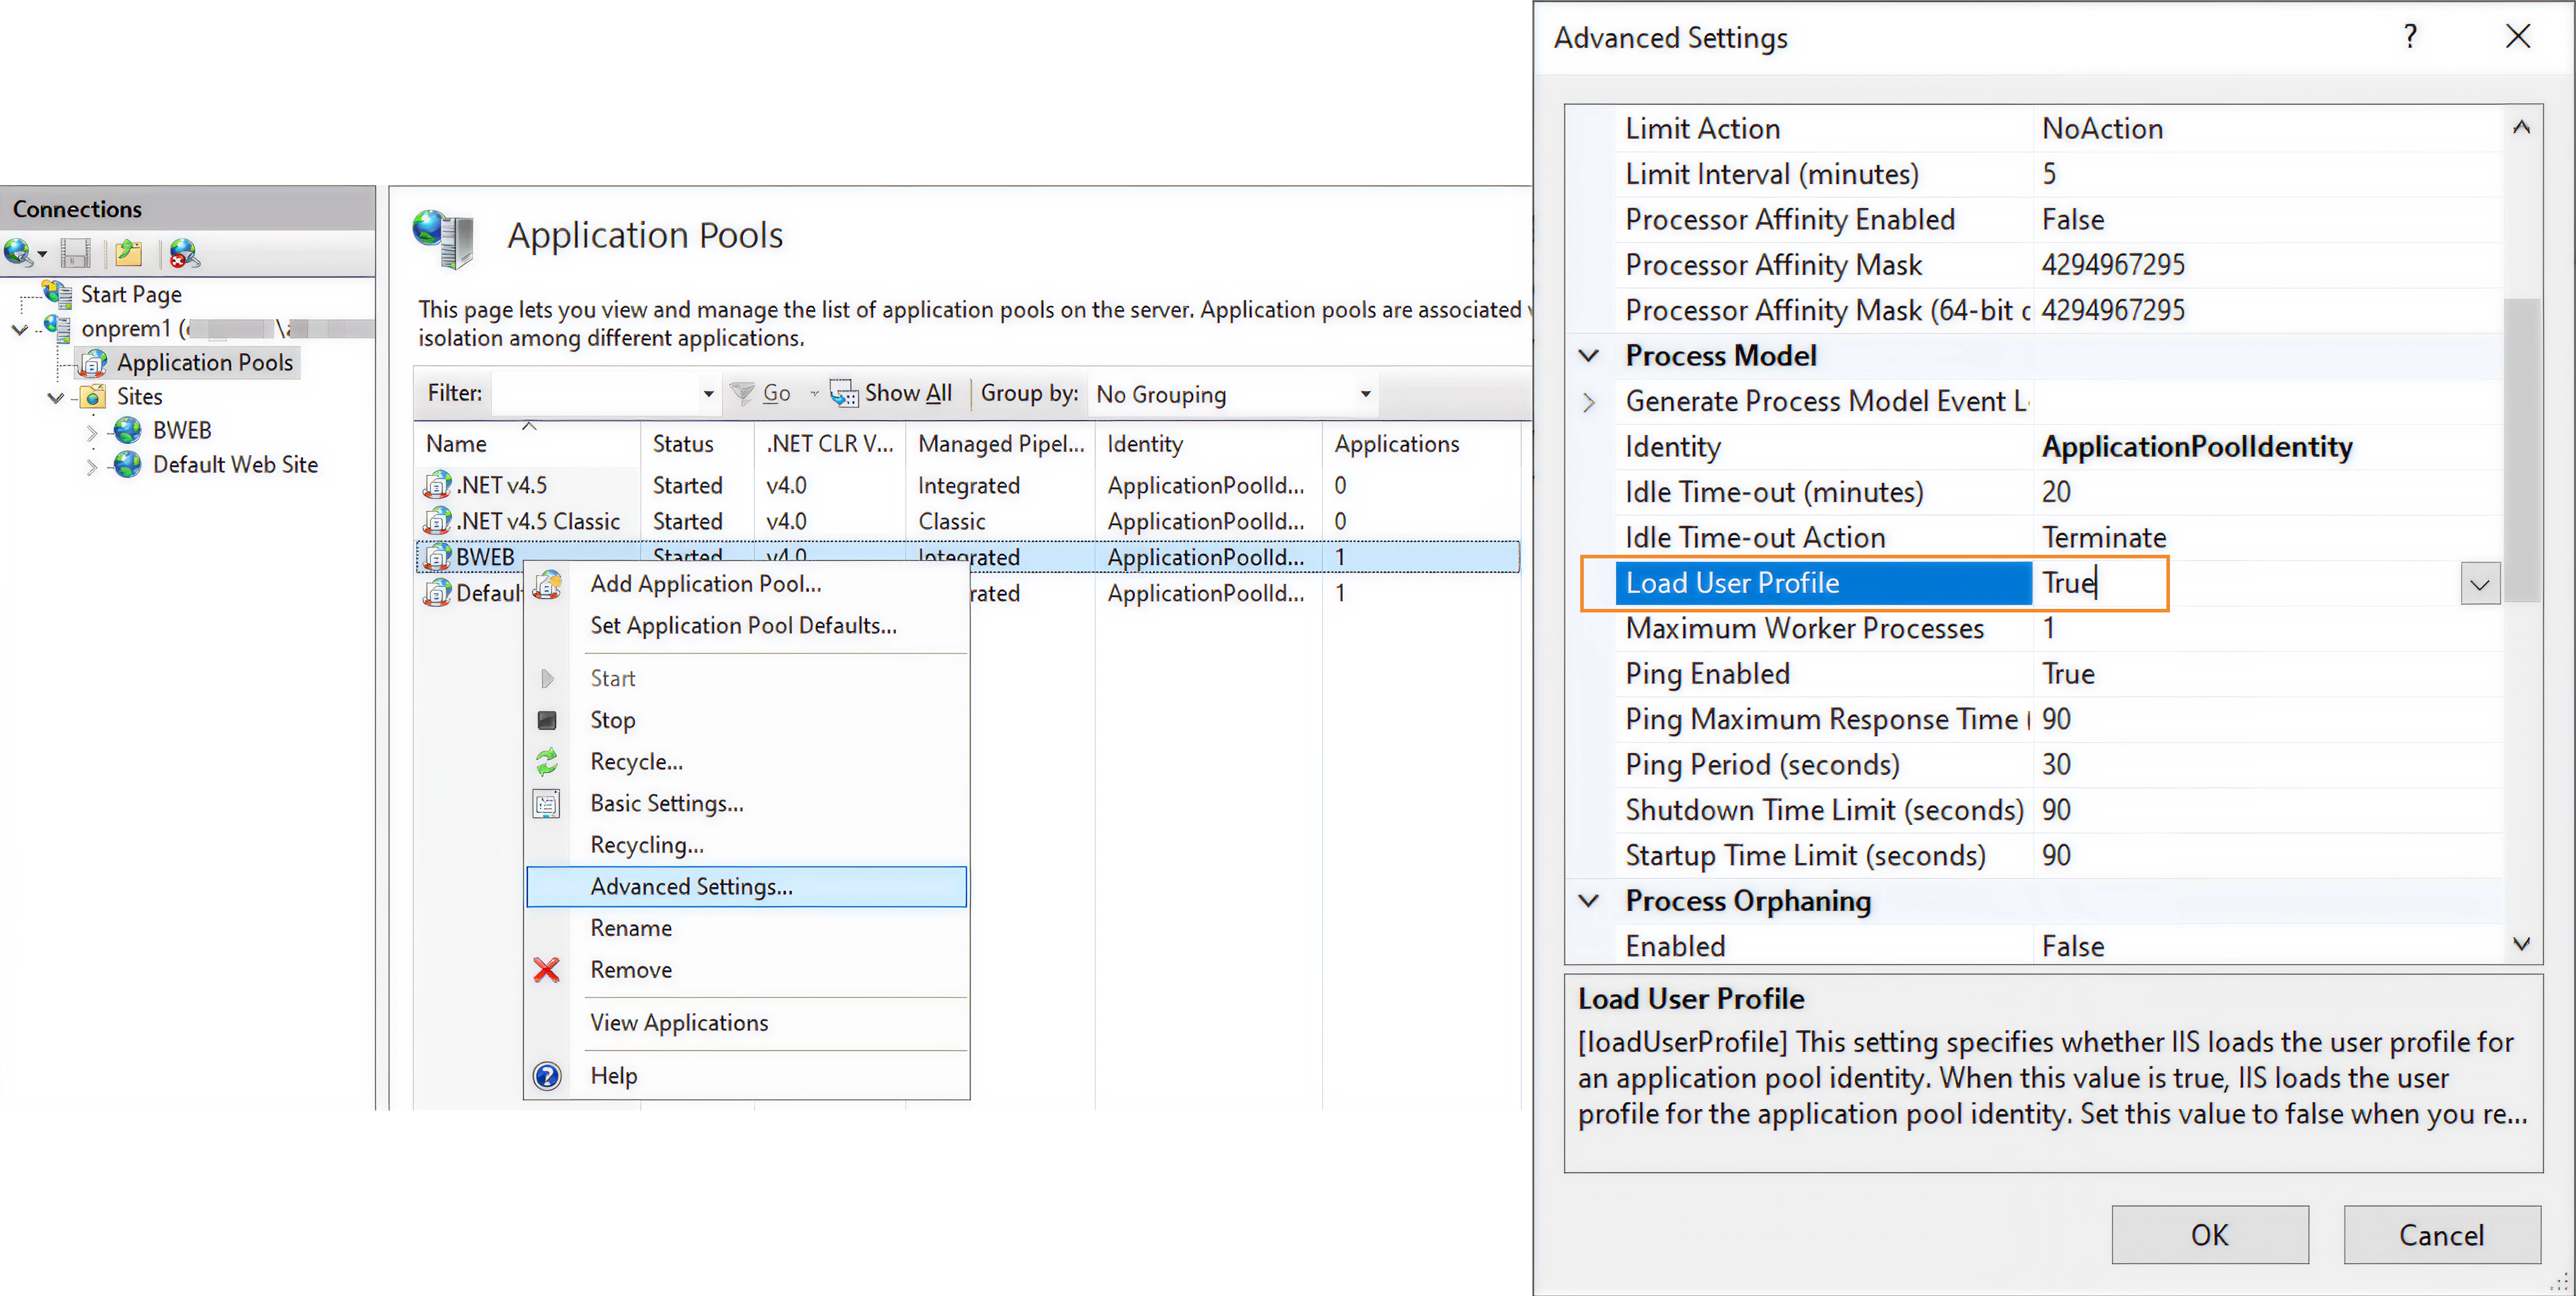Click the Advanced Settings help question mark
The image size is (2576, 1296).
tap(2410, 37)
